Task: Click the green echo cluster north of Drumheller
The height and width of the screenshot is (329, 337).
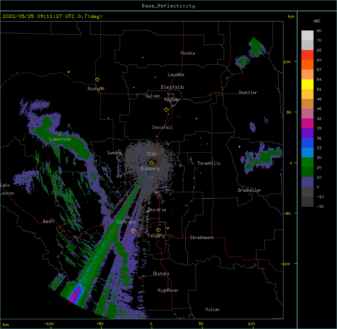Action: pyautogui.click(x=262, y=157)
